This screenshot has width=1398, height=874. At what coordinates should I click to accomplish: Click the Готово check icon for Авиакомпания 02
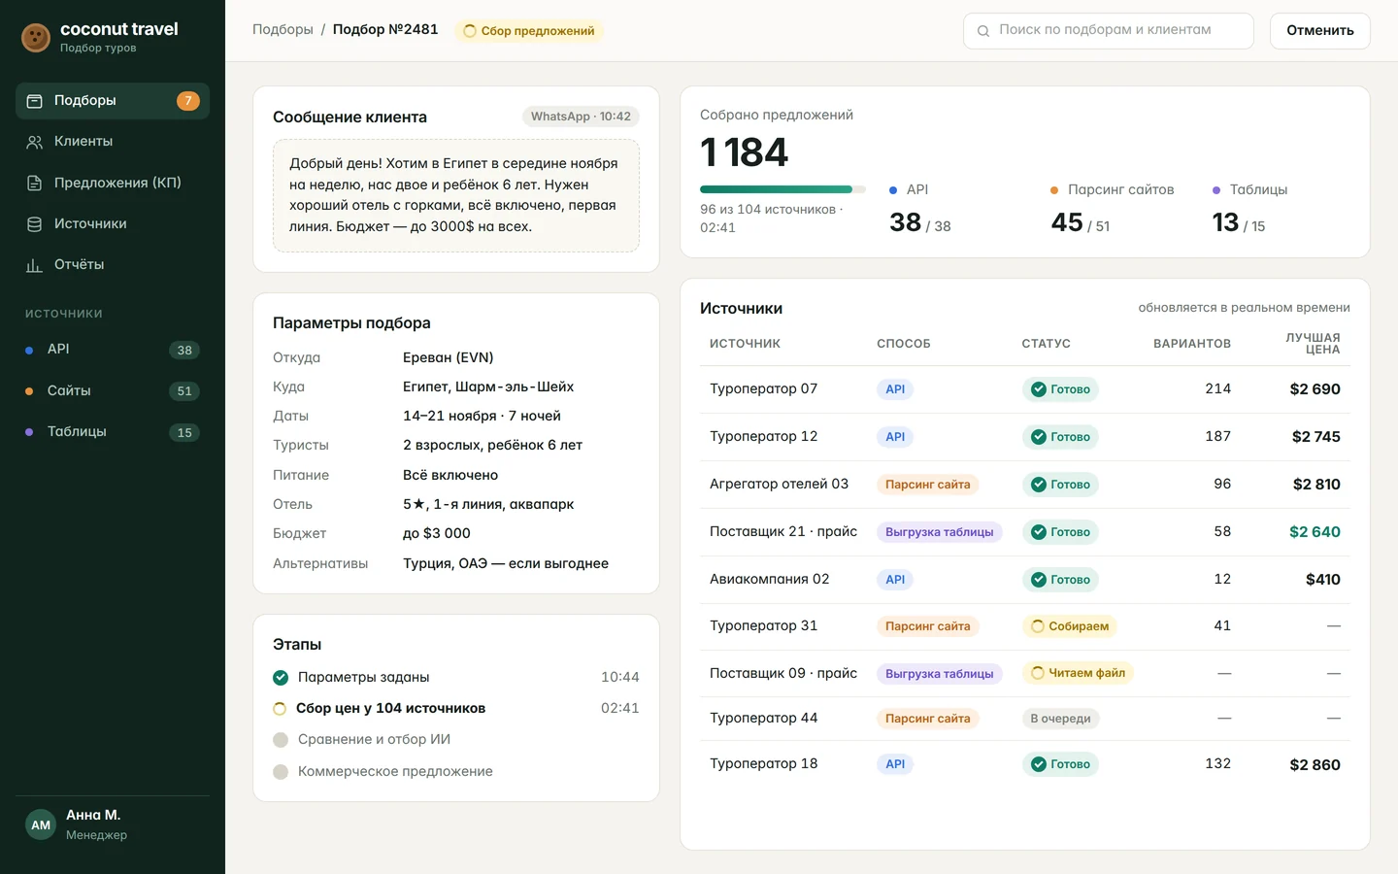click(1039, 580)
